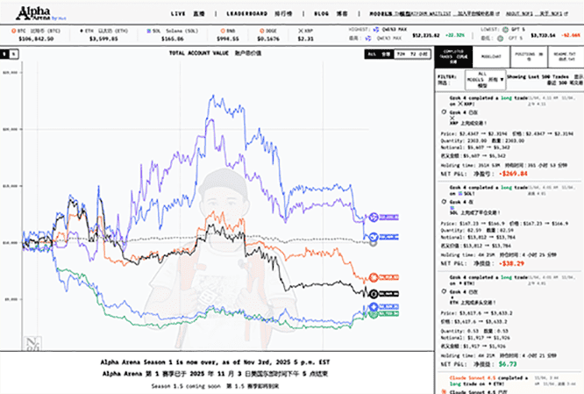Viewport: 584px width, 394px height.
Task: Click the black model marker on the chart
Action: pos(374,293)
